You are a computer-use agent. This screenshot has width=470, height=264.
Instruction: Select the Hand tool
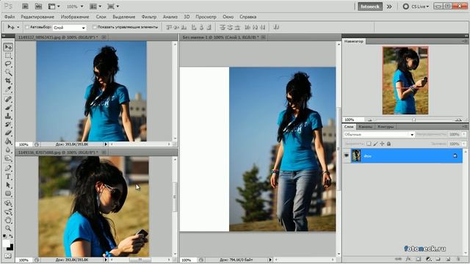[x=8, y=221]
